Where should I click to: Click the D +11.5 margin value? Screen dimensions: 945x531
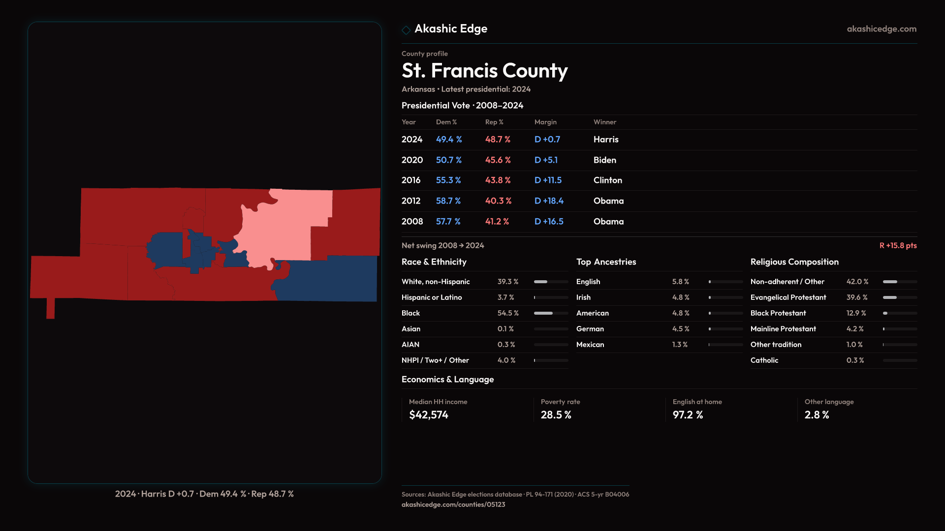coord(548,180)
